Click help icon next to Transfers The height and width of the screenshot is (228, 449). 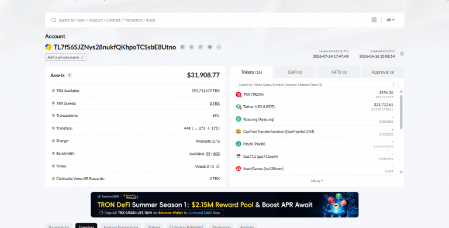tap(53, 128)
